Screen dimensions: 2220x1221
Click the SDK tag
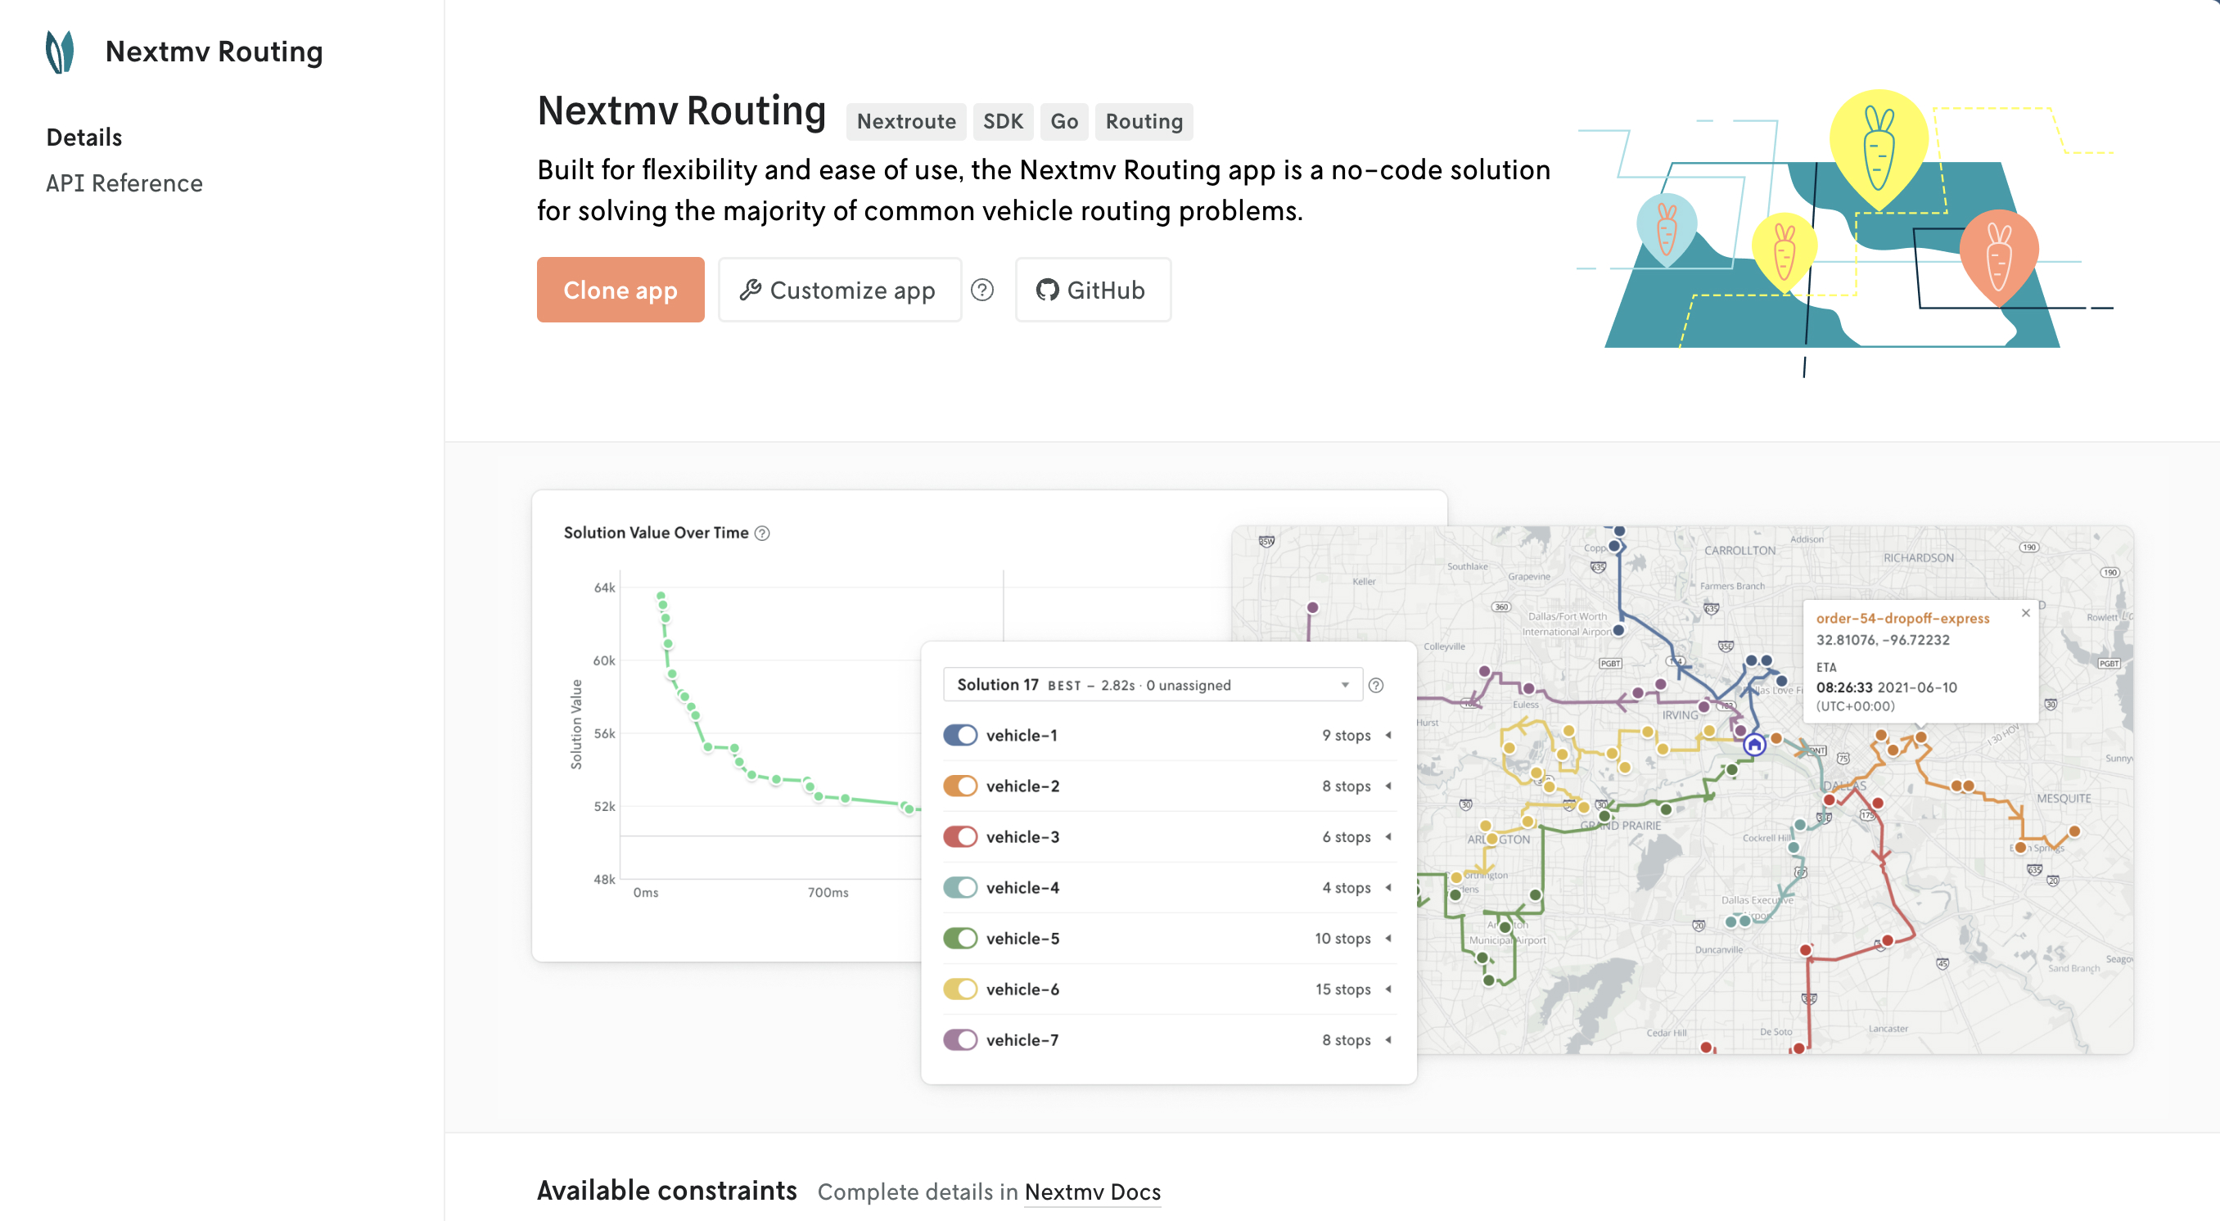coord(1003,121)
